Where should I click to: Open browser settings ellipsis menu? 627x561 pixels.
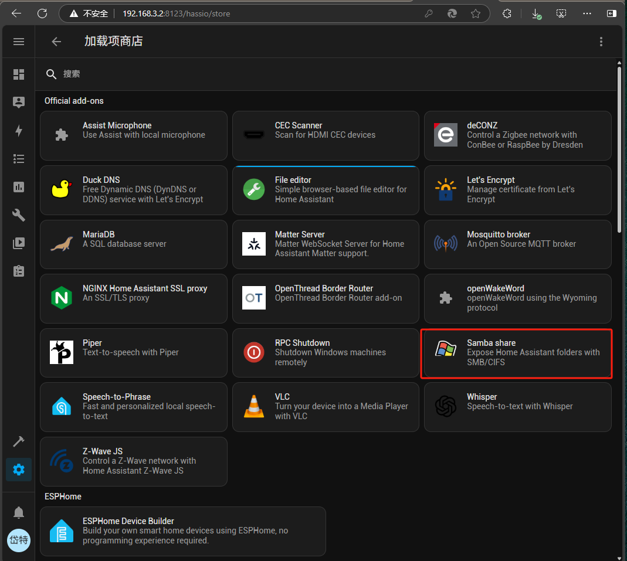[x=587, y=13]
